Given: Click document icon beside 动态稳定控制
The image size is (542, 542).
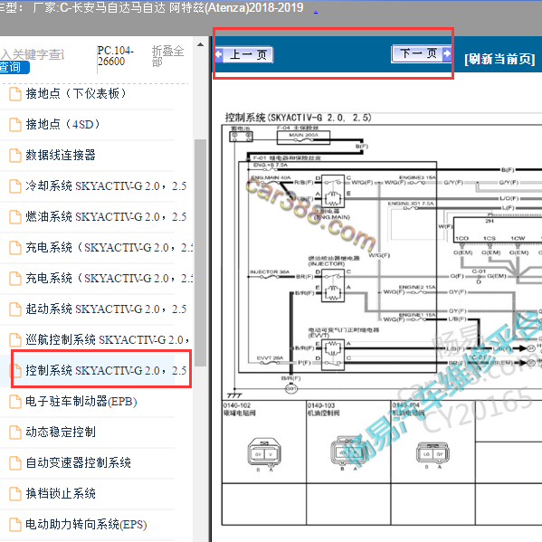Looking at the screenshot, I should click(14, 433).
